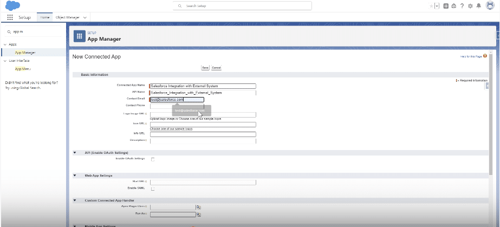500x227 pixels.
Task: Click the Upload logo image link
Action: click(x=163, y=119)
